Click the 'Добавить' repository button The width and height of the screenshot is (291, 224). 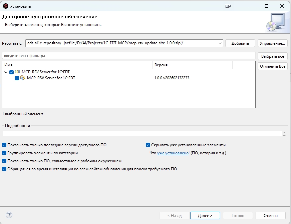pos(240,43)
